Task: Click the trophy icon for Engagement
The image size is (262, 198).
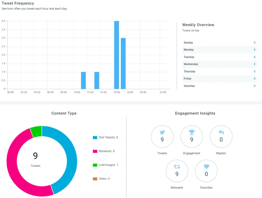Action: click(x=192, y=132)
